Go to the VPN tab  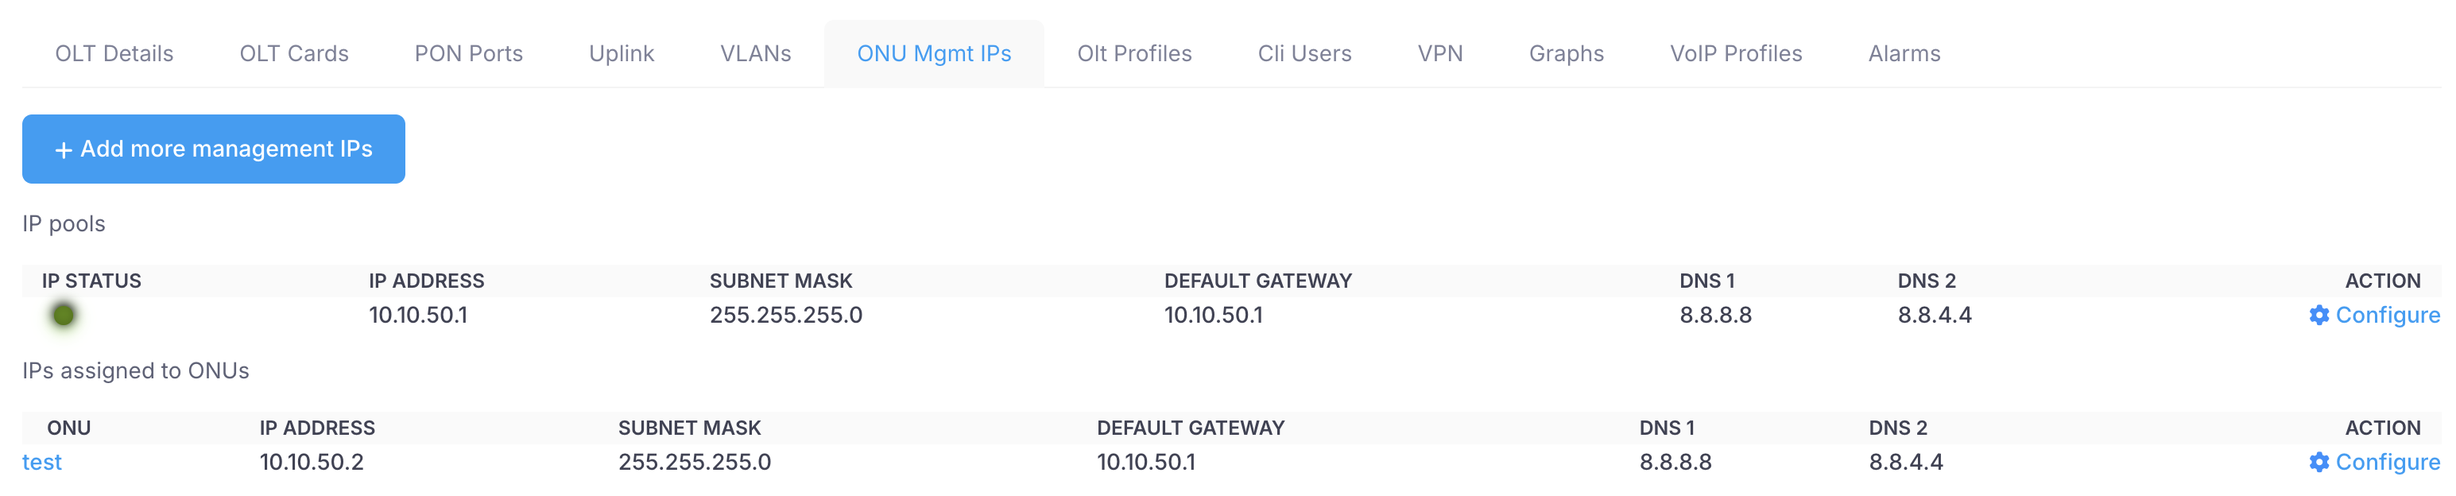[x=1439, y=53]
